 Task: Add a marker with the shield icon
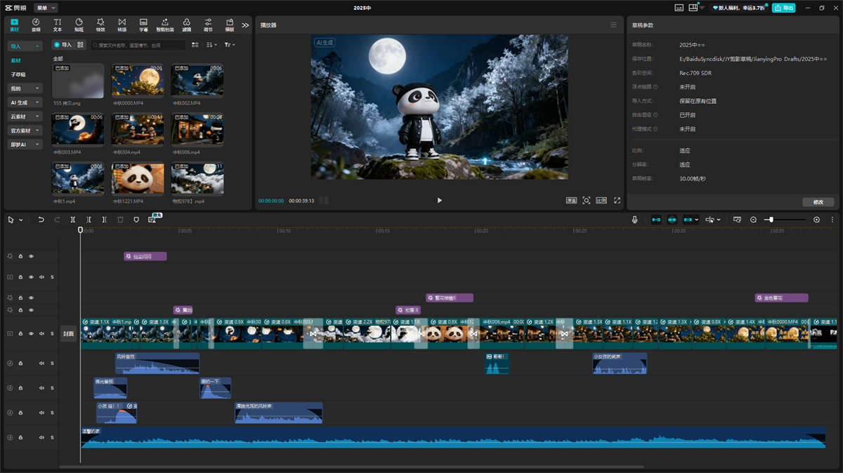click(136, 220)
